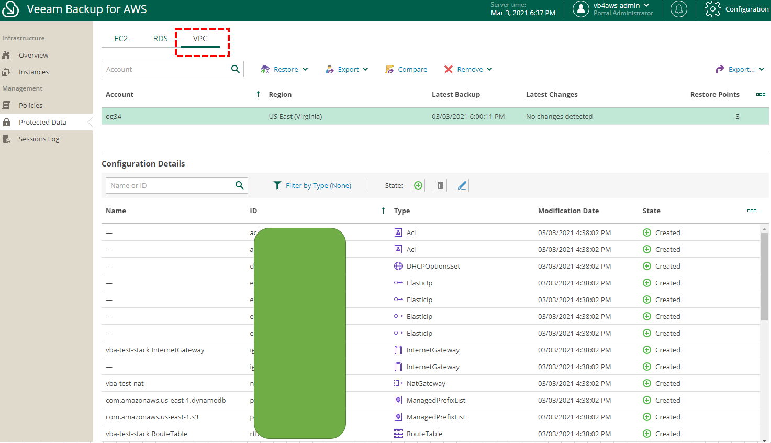Viewport: 771px width, 443px height.
Task: Select Protected Data in sidebar
Action: click(42, 122)
